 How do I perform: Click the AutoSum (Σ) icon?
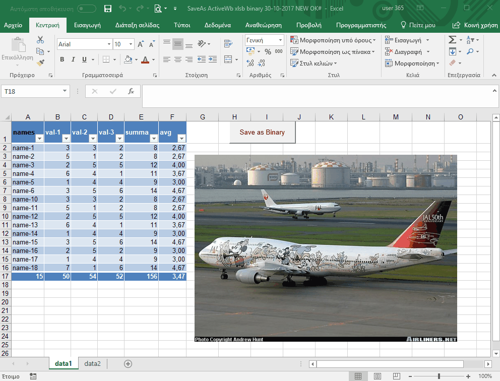point(451,39)
